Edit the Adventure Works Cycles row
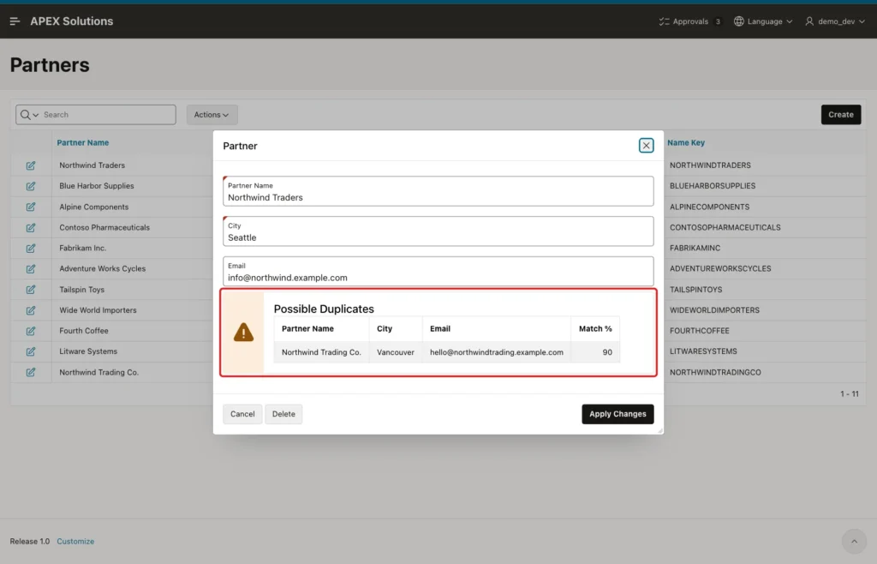The height and width of the screenshot is (564, 877). point(31,269)
